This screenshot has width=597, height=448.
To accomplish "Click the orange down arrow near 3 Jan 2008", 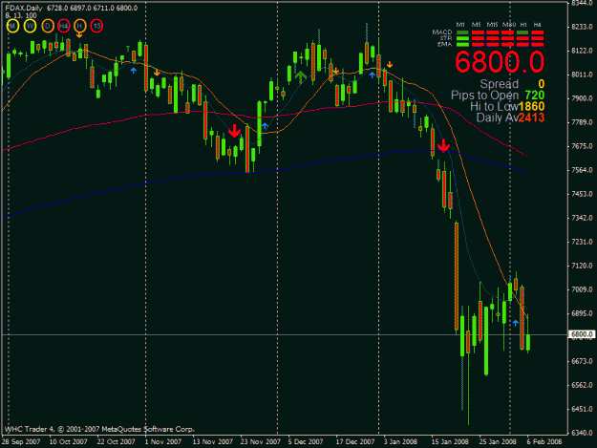I will 390,65.
